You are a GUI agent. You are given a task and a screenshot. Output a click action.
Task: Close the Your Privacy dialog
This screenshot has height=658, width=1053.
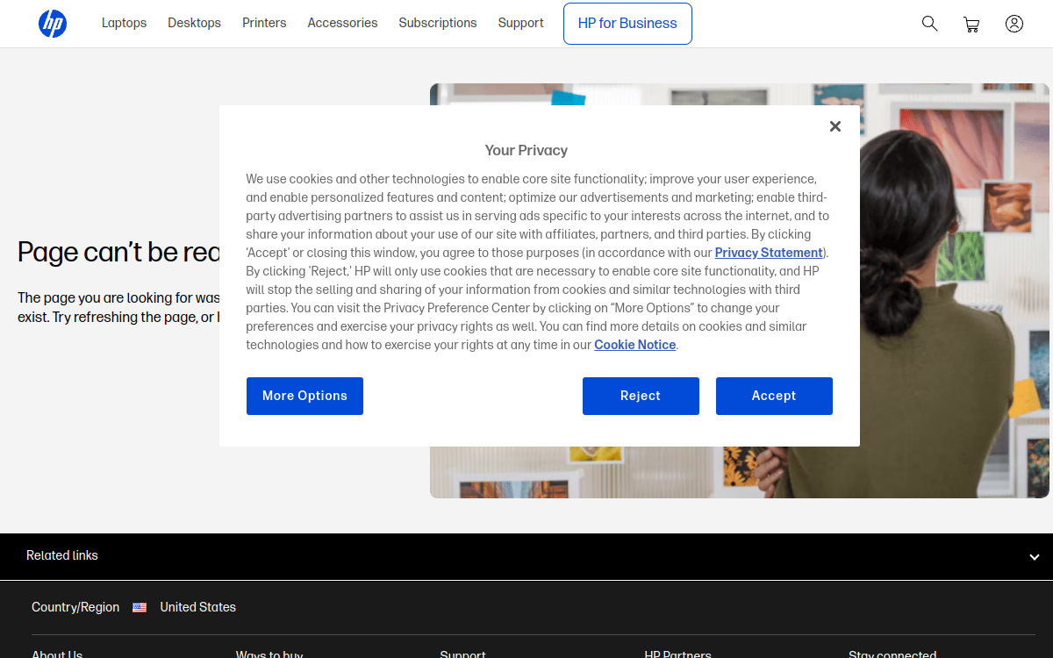[x=835, y=126]
